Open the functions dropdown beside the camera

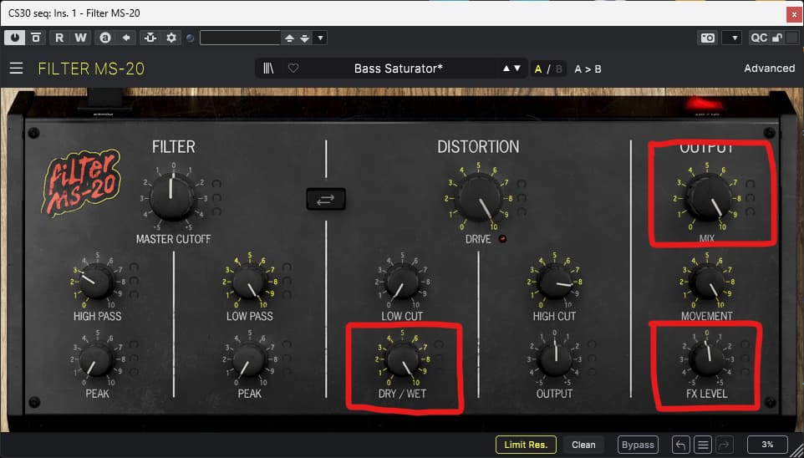[731, 38]
